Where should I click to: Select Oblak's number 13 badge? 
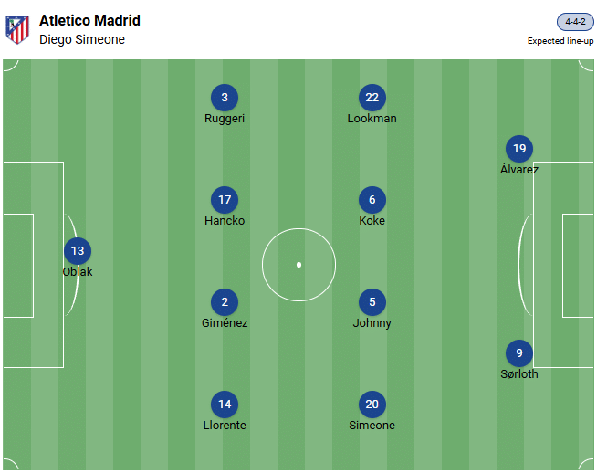click(x=78, y=251)
